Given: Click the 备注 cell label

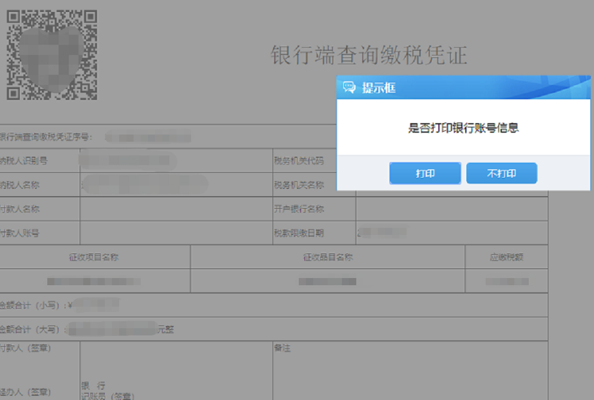Looking at the screenshot, I should coord(282,348).
